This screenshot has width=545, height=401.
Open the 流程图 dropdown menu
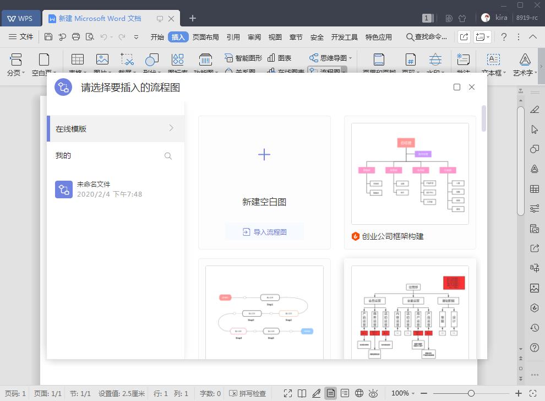(x=328, y=70)
